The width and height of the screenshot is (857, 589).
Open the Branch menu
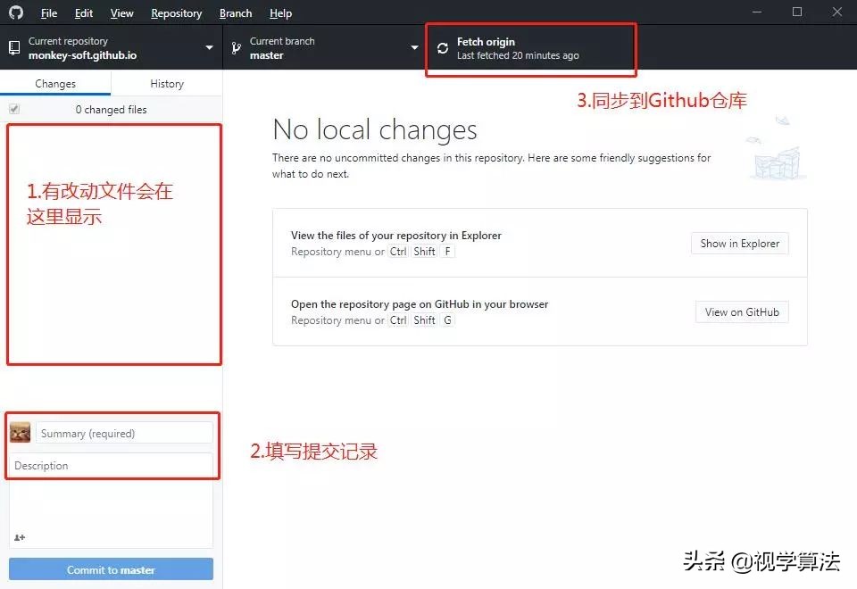[x=235, y=12]
